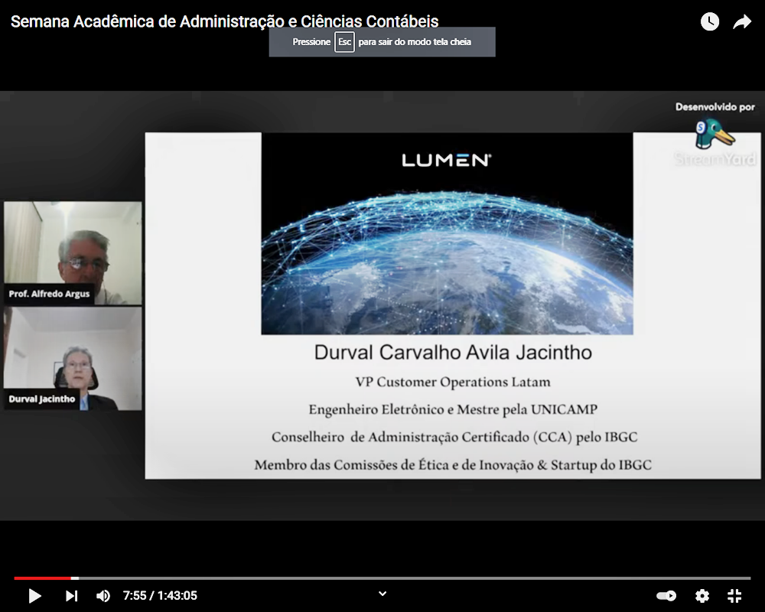Click the video title text
The width and height of the screenshot is (765, 612).
[x=224, y=21]
